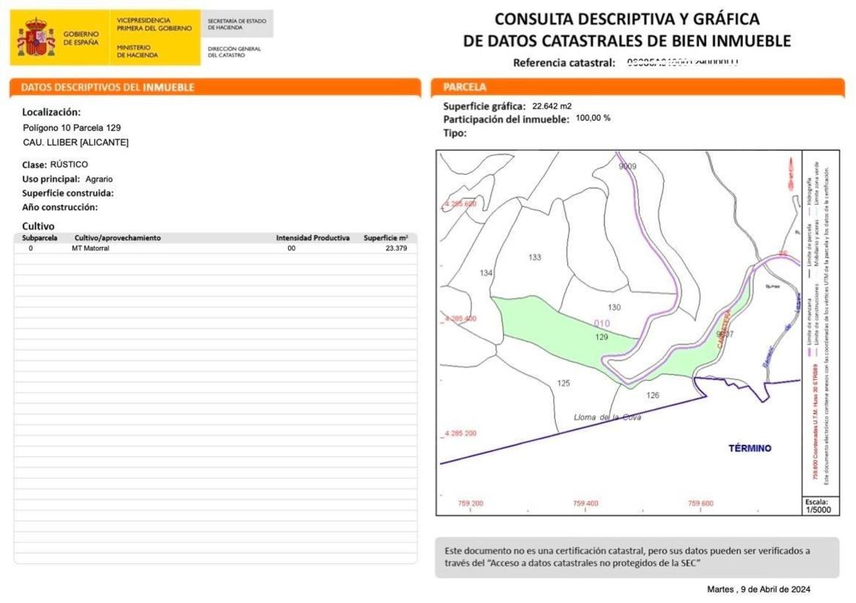
Task: Select the 'Referencia catastral:' label
Action: 564,63
